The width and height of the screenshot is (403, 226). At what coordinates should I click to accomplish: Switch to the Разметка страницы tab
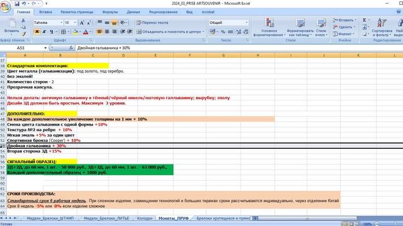(77, 12)
